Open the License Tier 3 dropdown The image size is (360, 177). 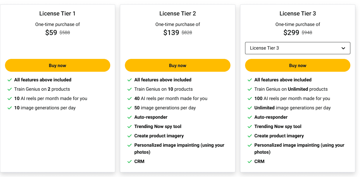pyautogui.click(x=297, y=48)
